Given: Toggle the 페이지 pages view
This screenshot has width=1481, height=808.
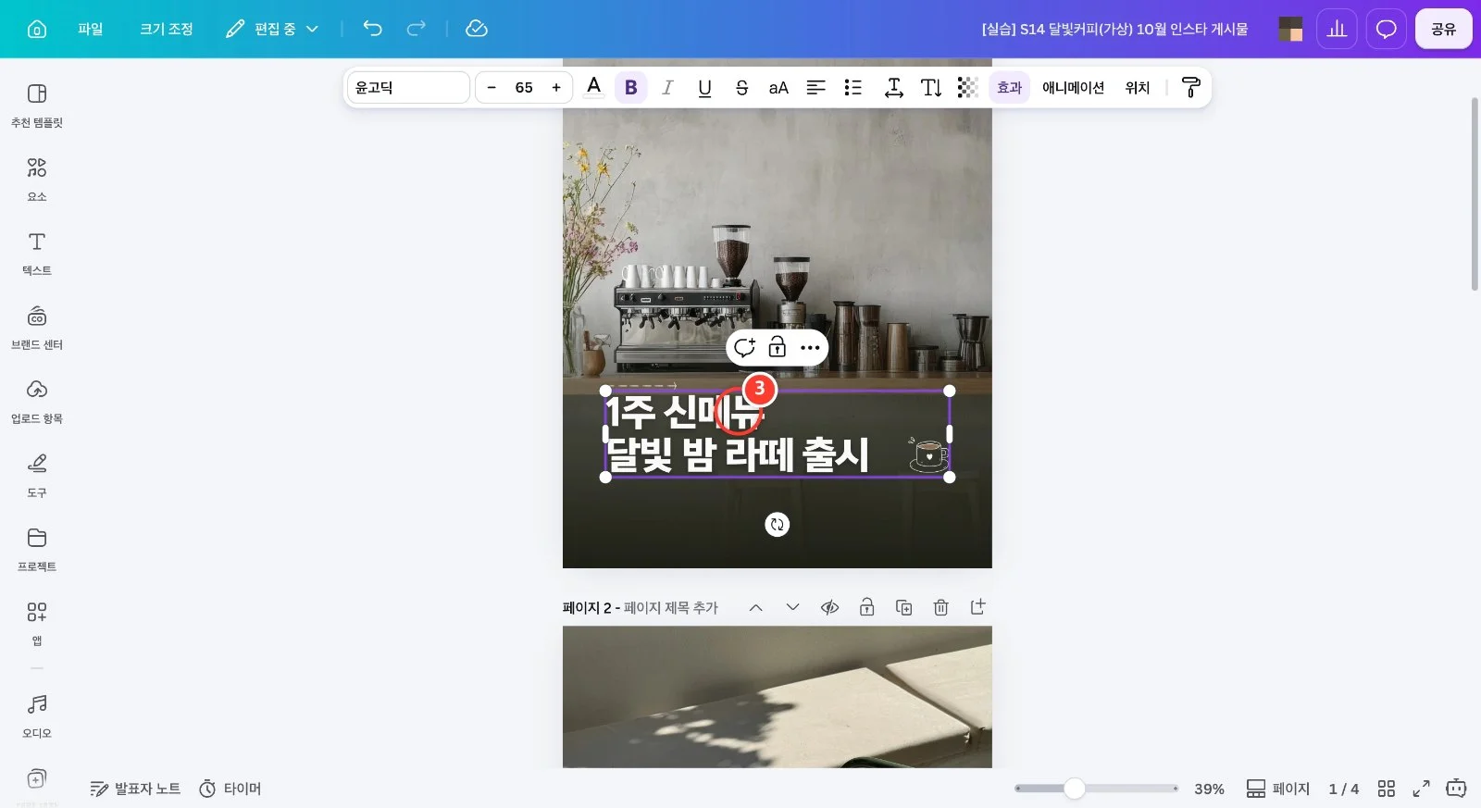Looking at the screenshot, I should tap(1278, 789).
